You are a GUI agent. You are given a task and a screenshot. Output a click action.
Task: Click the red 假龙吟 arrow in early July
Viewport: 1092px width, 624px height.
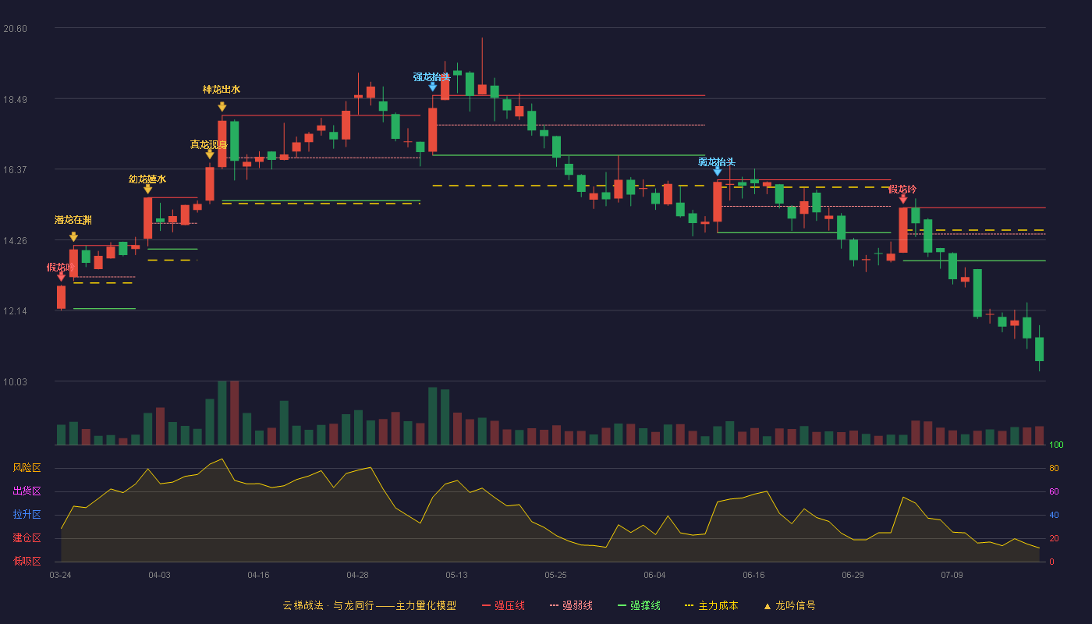(x=903, y=199)
